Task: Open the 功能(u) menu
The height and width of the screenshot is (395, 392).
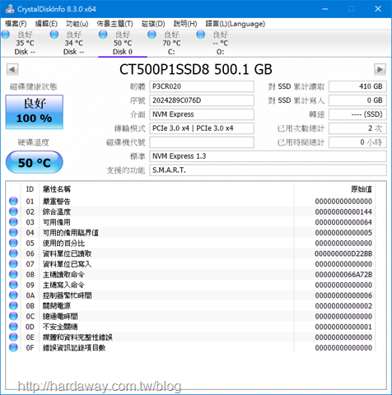Action: pos(77,24)
